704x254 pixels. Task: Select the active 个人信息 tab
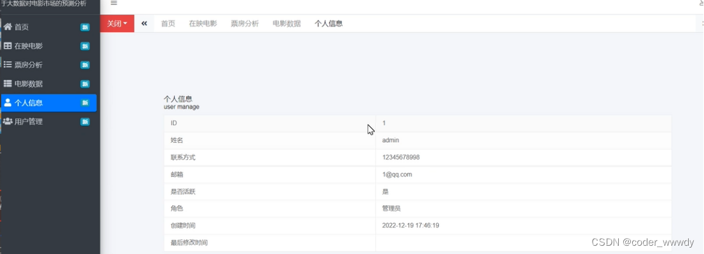[x=328, y=23]
